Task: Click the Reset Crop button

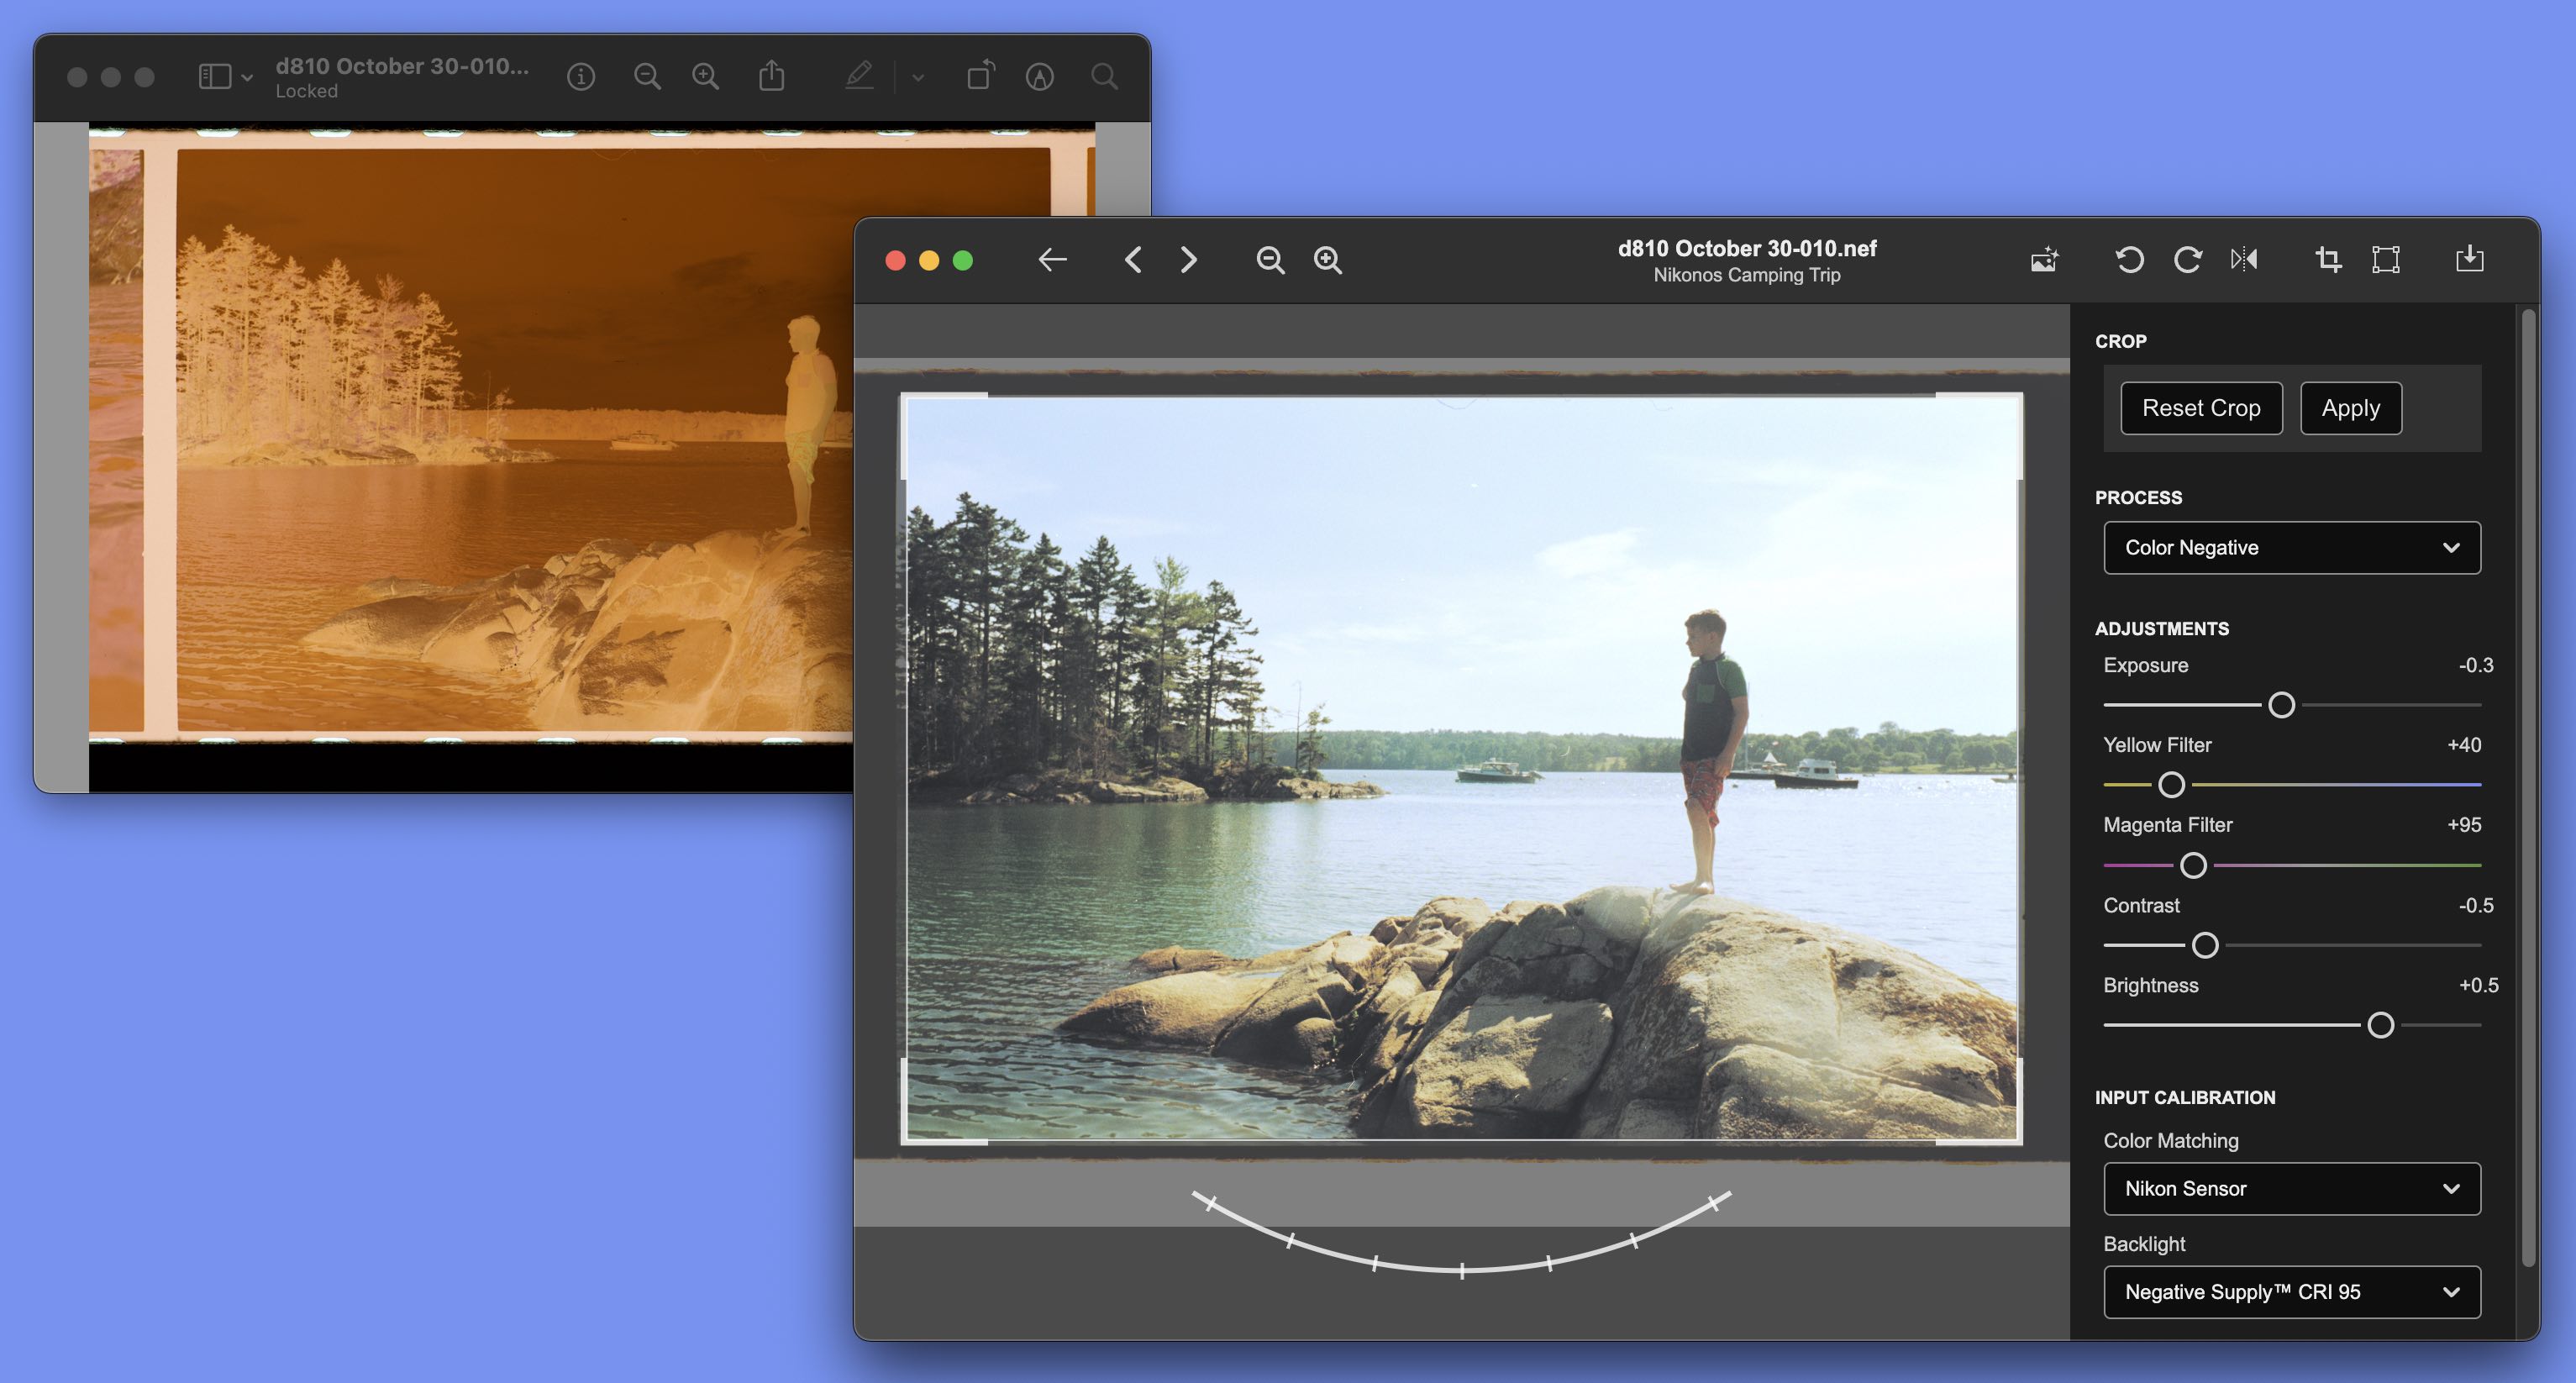Action: point(2201,408)
